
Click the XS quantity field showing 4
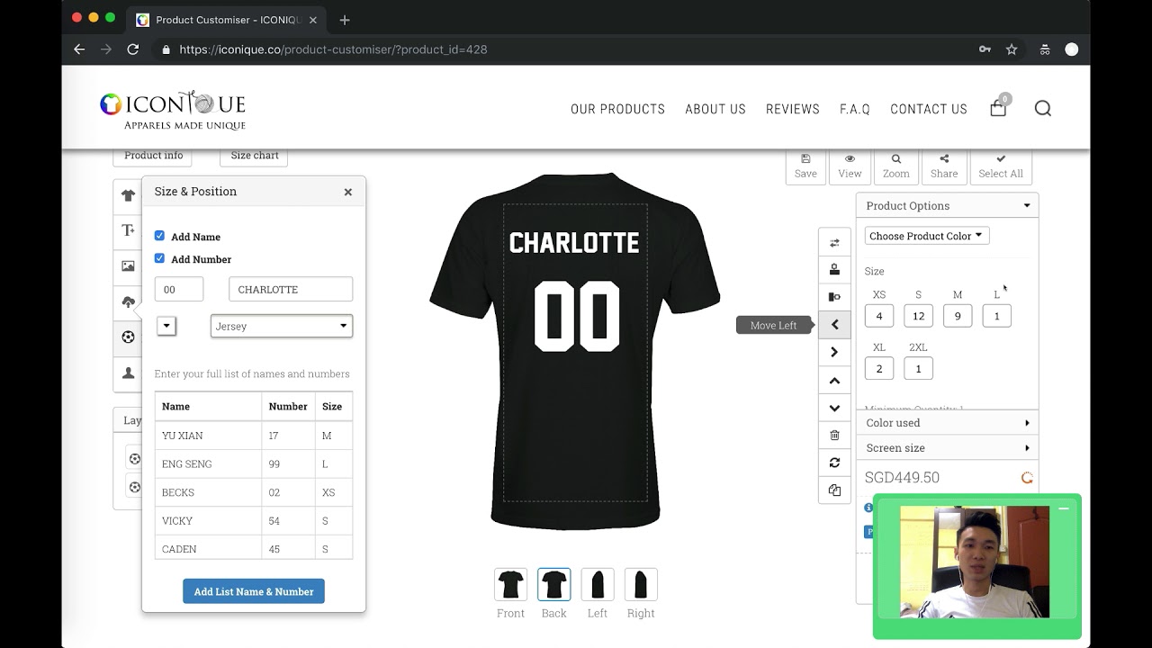coord(879,316)
